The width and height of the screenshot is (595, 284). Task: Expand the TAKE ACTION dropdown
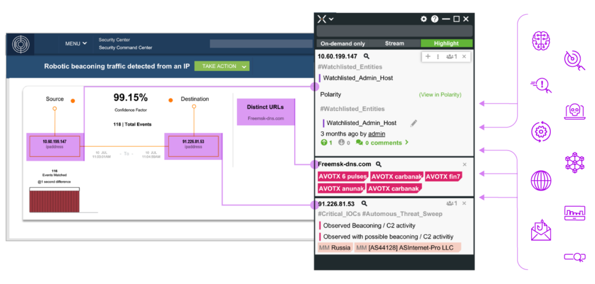221,66
